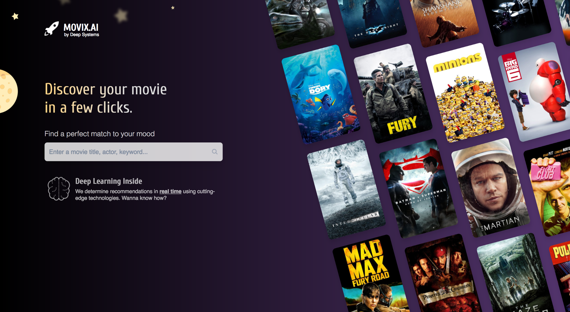Click the magnifying glass search icon
This screenshot has height=312, width=570.
(x=215, y=152)
